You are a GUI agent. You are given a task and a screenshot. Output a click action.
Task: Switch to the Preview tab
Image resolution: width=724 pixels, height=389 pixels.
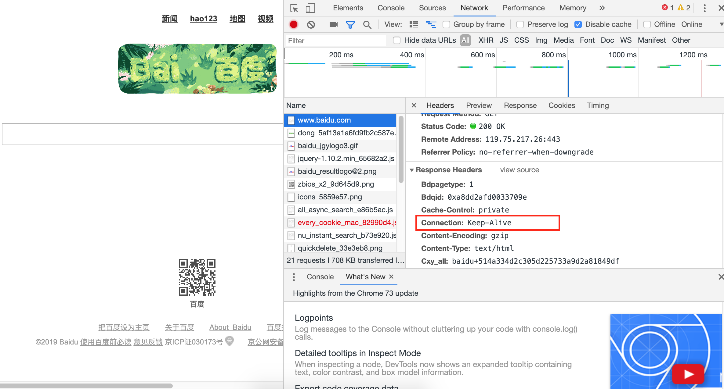click(x=479, y=105)
